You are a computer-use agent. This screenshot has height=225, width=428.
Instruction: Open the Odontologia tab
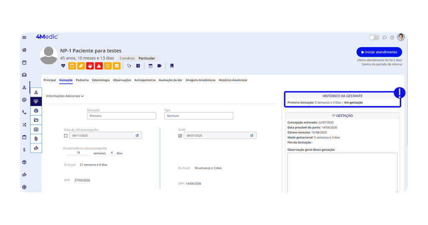pos(101,80)
